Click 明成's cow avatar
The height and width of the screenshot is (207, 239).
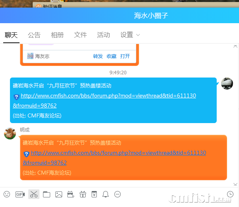[10, 133]
